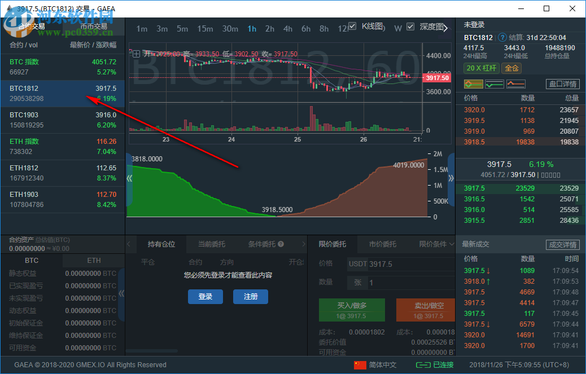Select 3m chart timeframe
The image size is (586, 374).
pos(162,29)
